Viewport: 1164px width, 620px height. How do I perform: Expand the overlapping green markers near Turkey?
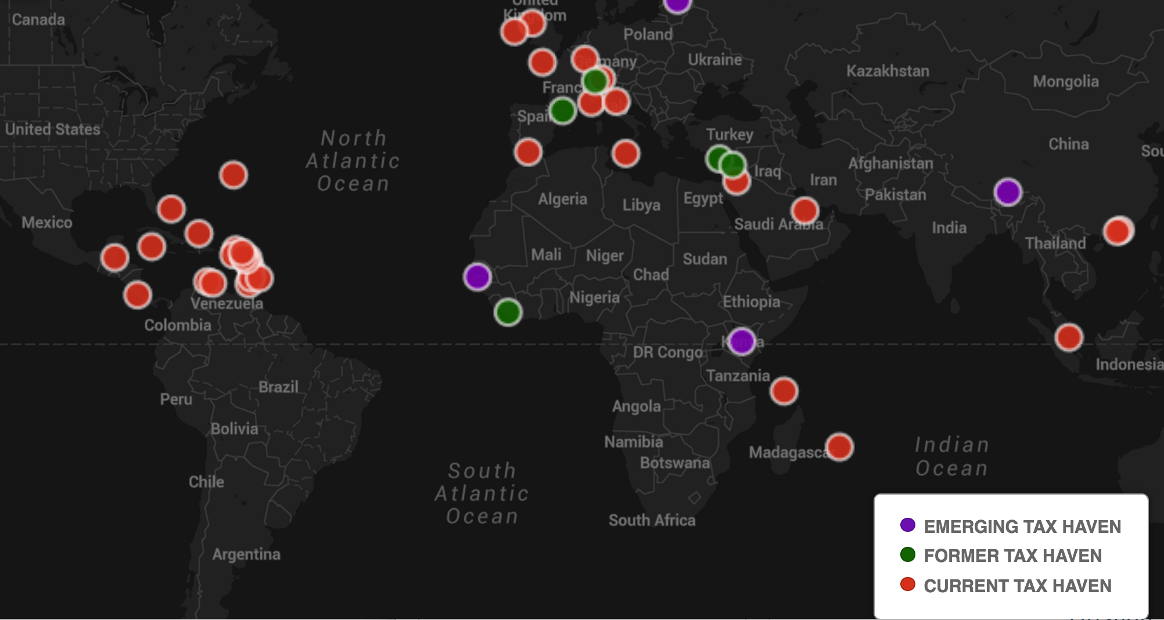pos(725,161)
